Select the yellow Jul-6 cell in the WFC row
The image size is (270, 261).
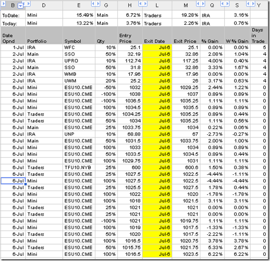point(157,48)
